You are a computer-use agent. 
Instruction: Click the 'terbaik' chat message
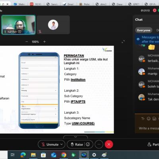153,61
